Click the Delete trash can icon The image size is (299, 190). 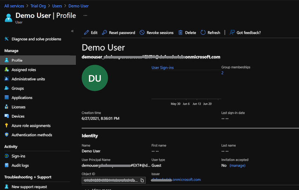pos(180,33)
